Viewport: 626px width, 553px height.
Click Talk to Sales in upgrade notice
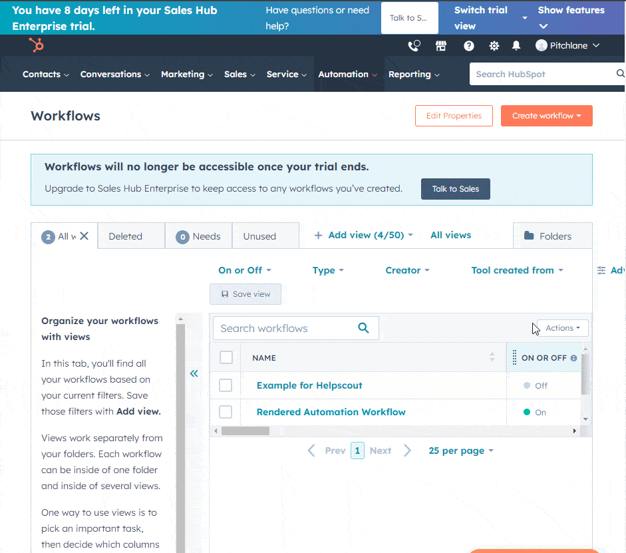[x=456, y=189]
